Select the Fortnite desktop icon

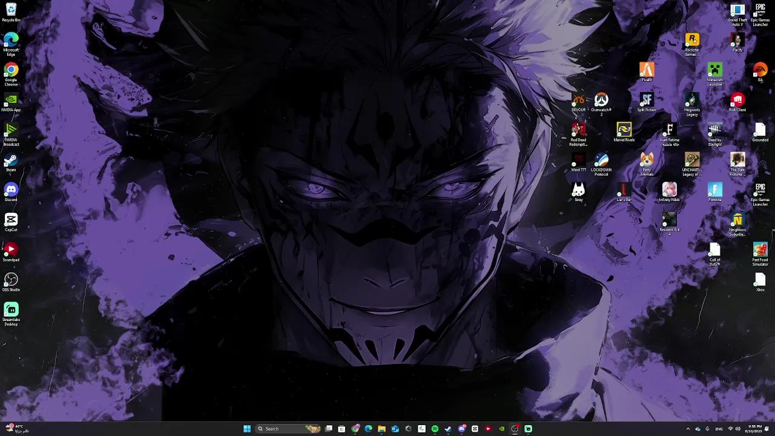[715, 193]
